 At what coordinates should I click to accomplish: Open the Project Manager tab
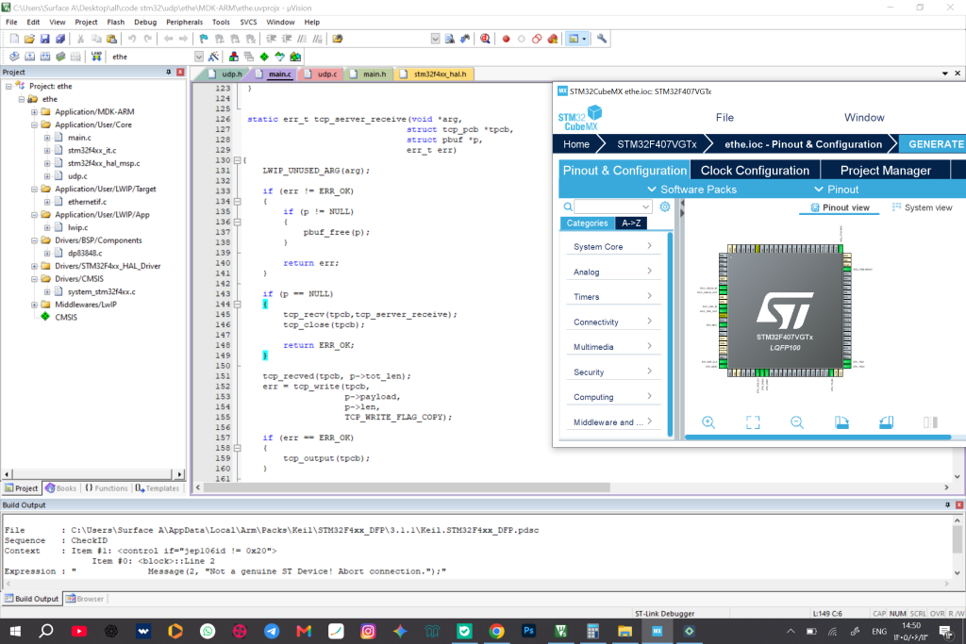pos(885,171)
